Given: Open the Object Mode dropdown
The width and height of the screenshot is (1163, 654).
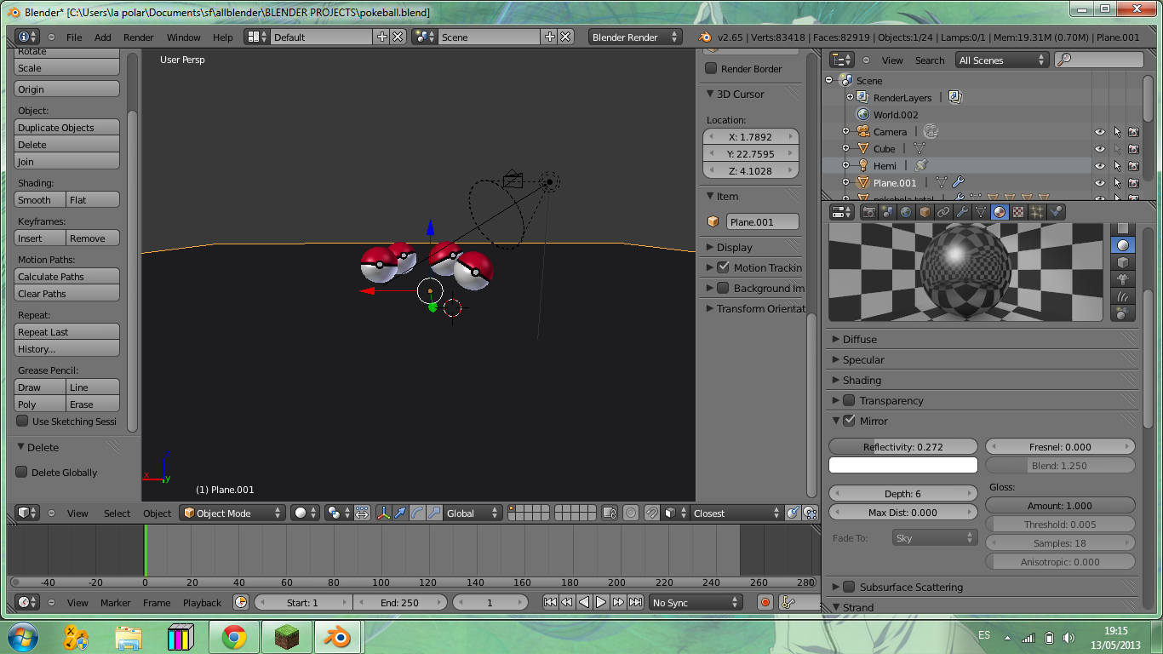Looking at the screenshot, I should [232, 513].
